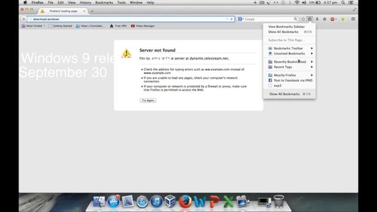The height and width of the screenshot is (212, 377).
Task: Open Free VPN bookmark
Action: coord(118,26)
